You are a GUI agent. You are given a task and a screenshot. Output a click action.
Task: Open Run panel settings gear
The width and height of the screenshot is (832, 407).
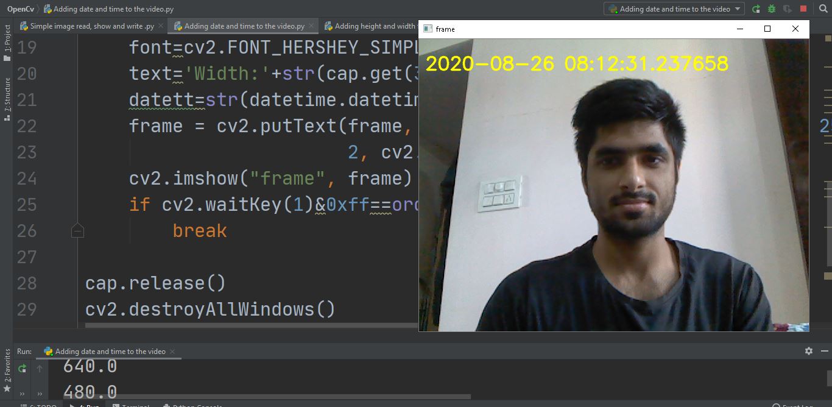tap(809, 351)
